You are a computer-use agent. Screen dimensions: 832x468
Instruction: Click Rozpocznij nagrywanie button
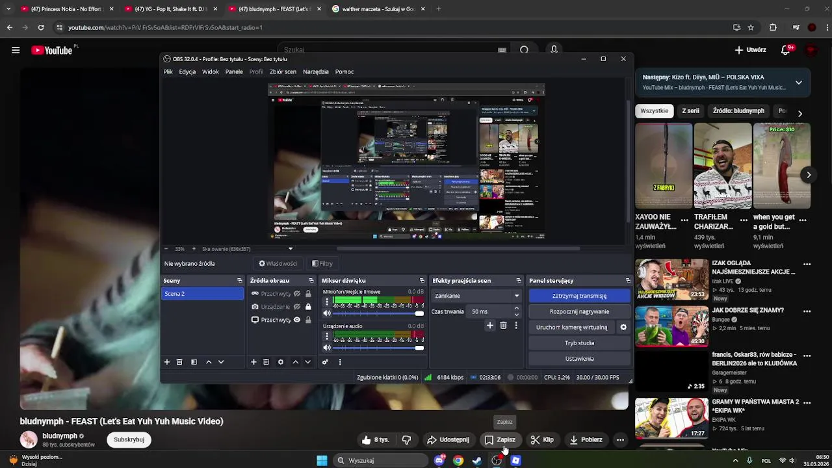point(579,311)
